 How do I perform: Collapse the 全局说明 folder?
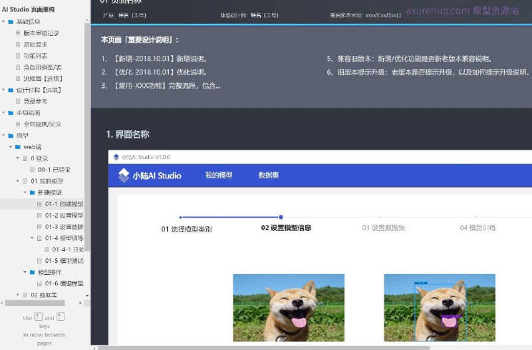[3, 112]
